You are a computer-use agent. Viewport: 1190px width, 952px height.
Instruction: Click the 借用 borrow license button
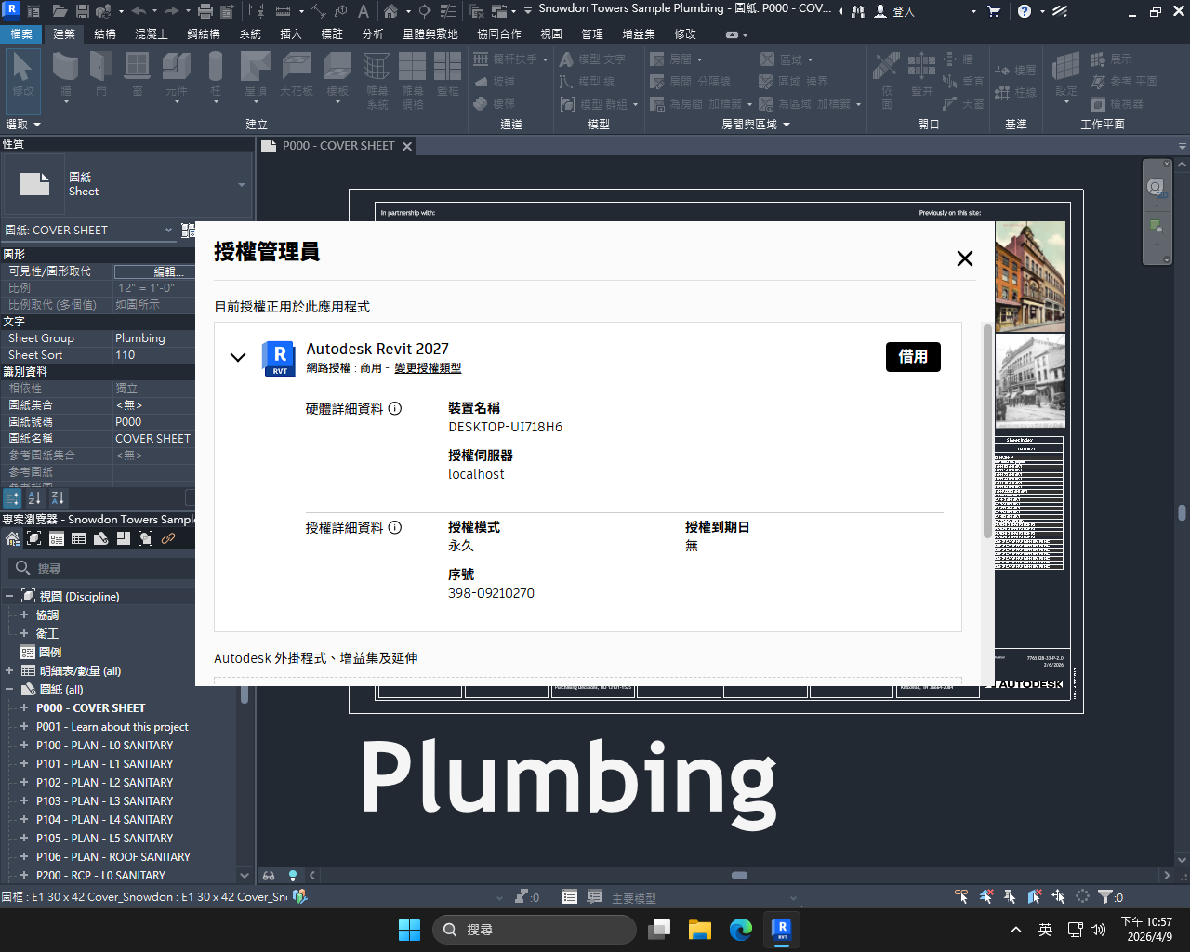(x=913, y=357)
